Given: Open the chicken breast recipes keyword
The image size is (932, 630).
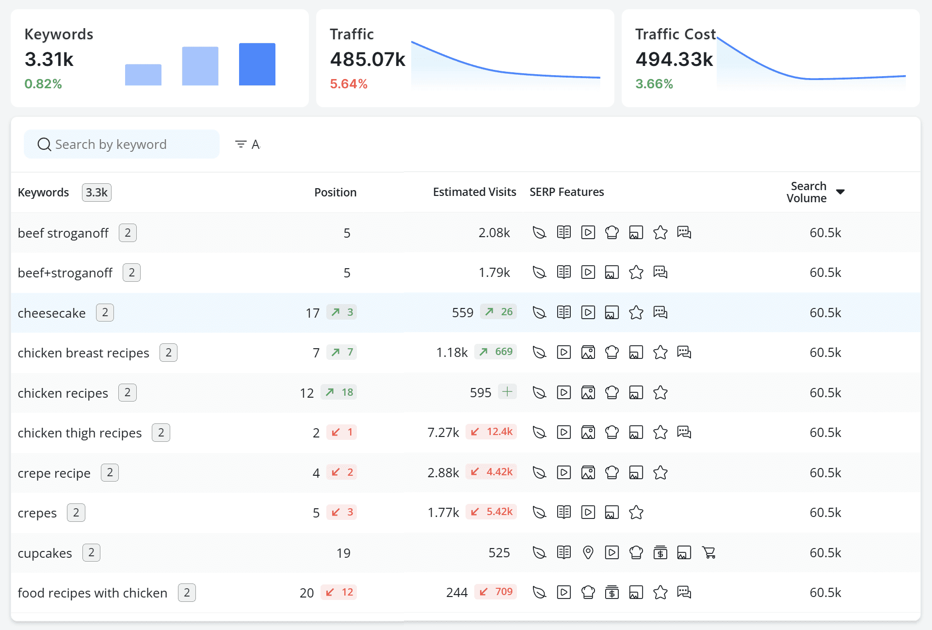Looking at the screenshot, I should (83, 353).
